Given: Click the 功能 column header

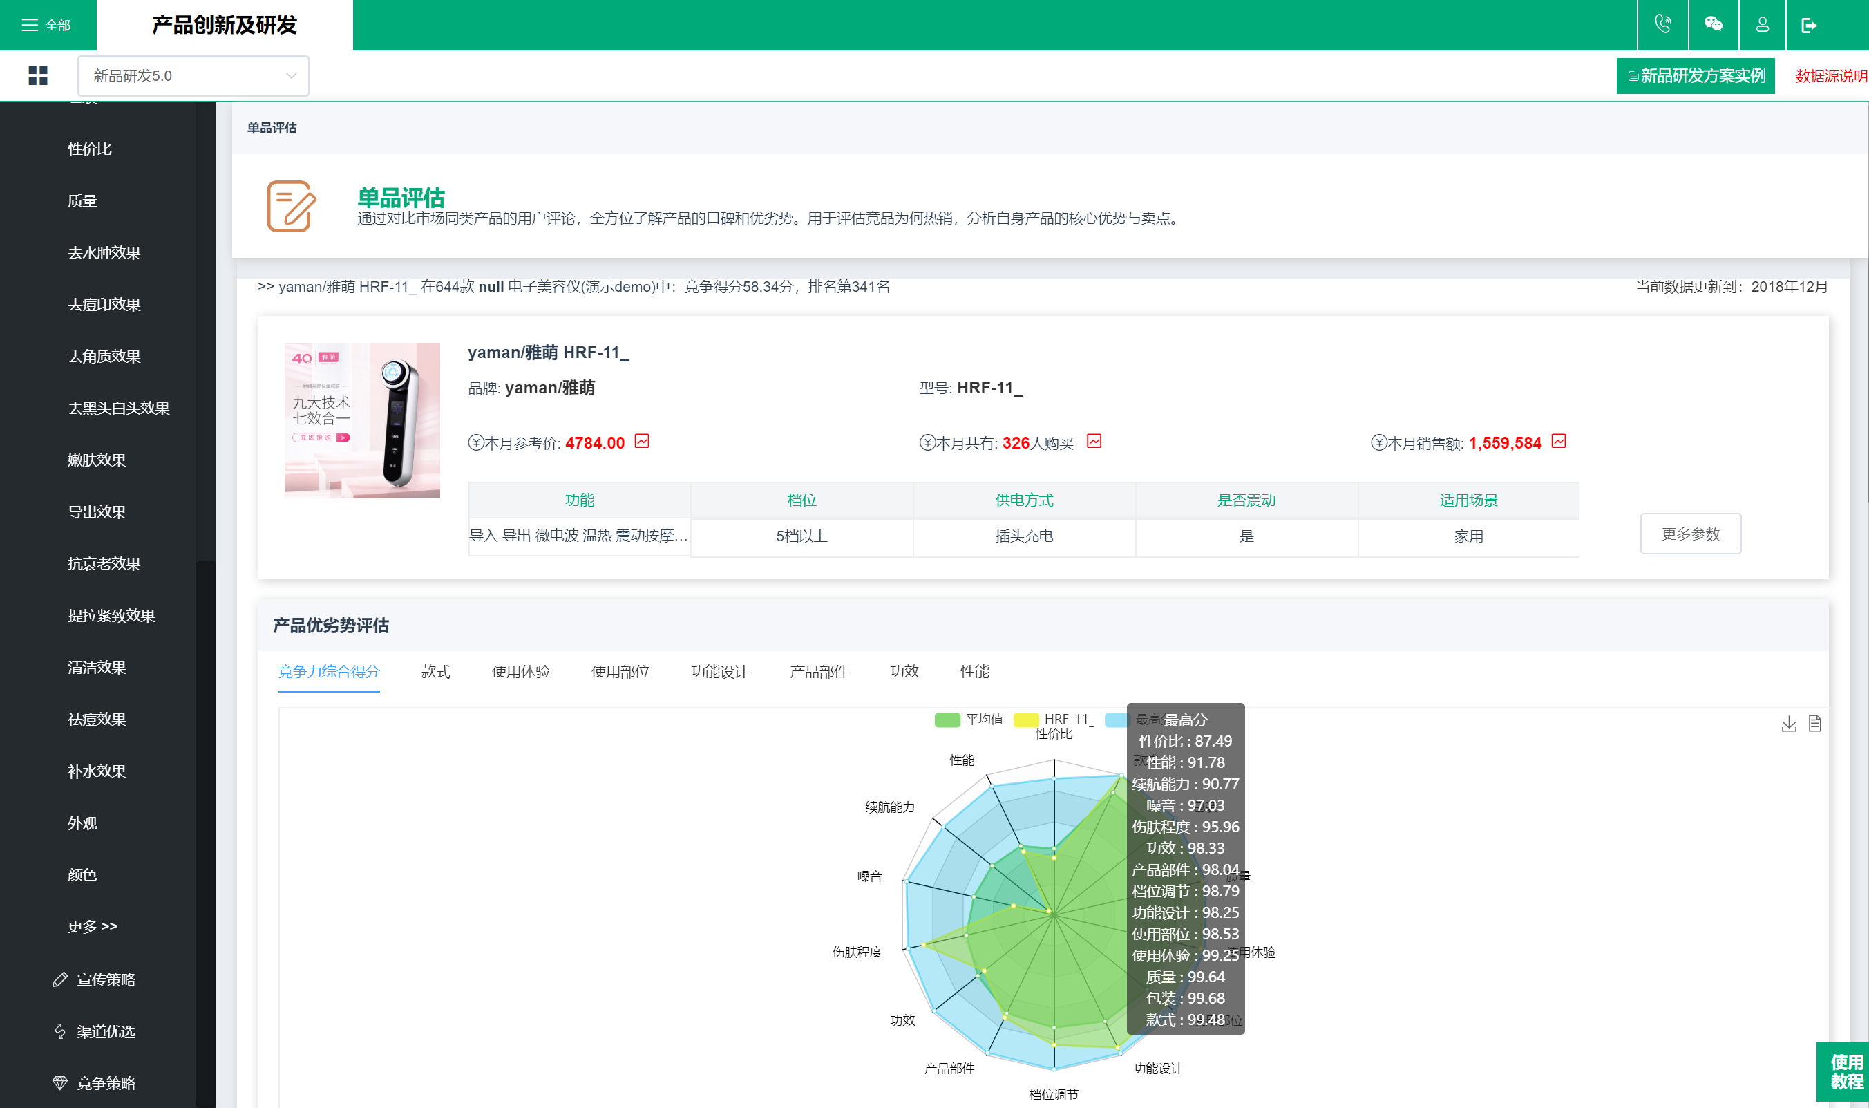Looking at the screenshot, I should pyautogui.click(x=580, y=500).
